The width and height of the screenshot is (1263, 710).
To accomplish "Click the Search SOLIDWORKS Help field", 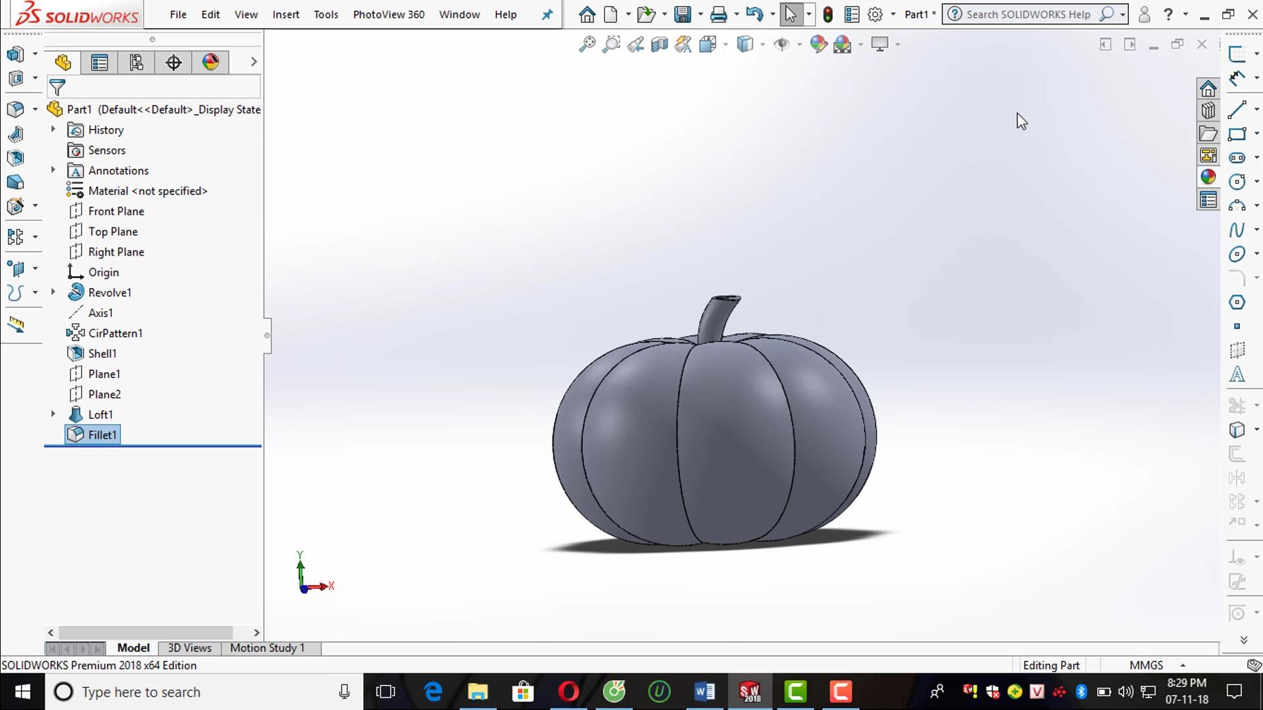I will (x=1028, y=14).
